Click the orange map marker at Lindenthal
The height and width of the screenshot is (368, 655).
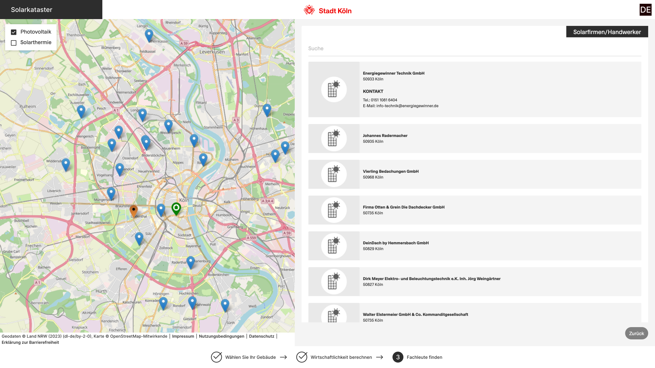pyautogui.click(x=134, y=211)
